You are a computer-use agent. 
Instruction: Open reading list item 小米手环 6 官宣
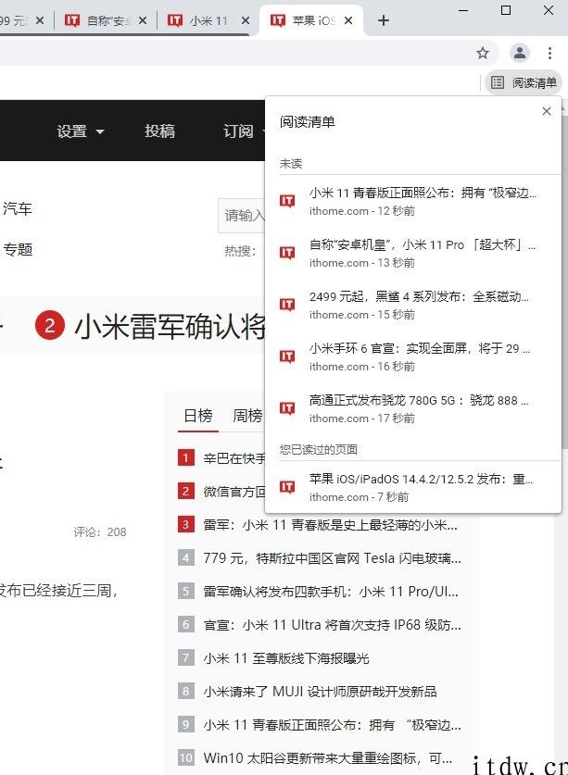[x=413, y=356]
